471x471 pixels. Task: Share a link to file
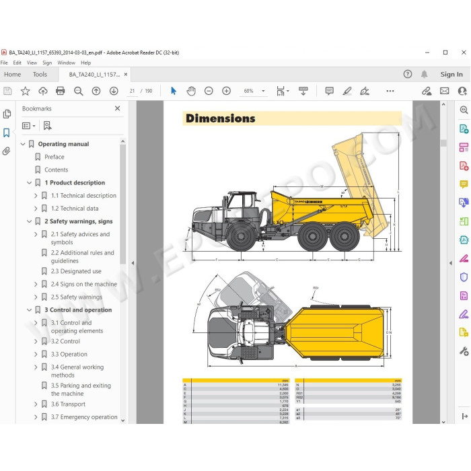point(427,91)
